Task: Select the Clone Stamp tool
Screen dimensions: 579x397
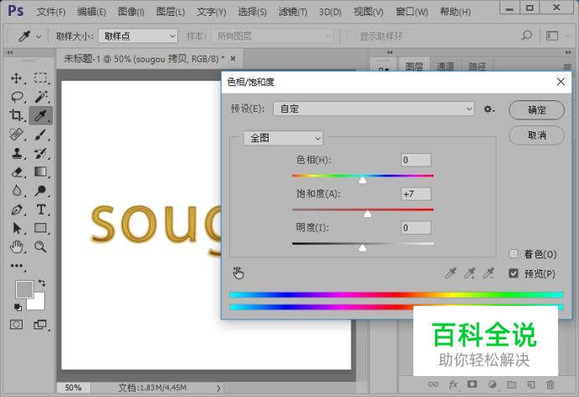Action: [x=16, y=153]
